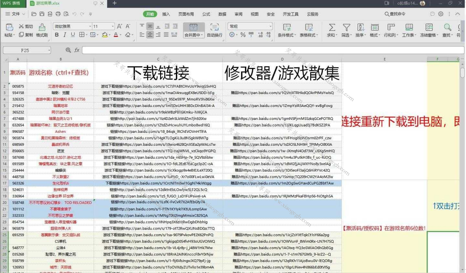Toggle align-left button
The width and height of the screenshot is (466, 273).
[x=142, y=35]
